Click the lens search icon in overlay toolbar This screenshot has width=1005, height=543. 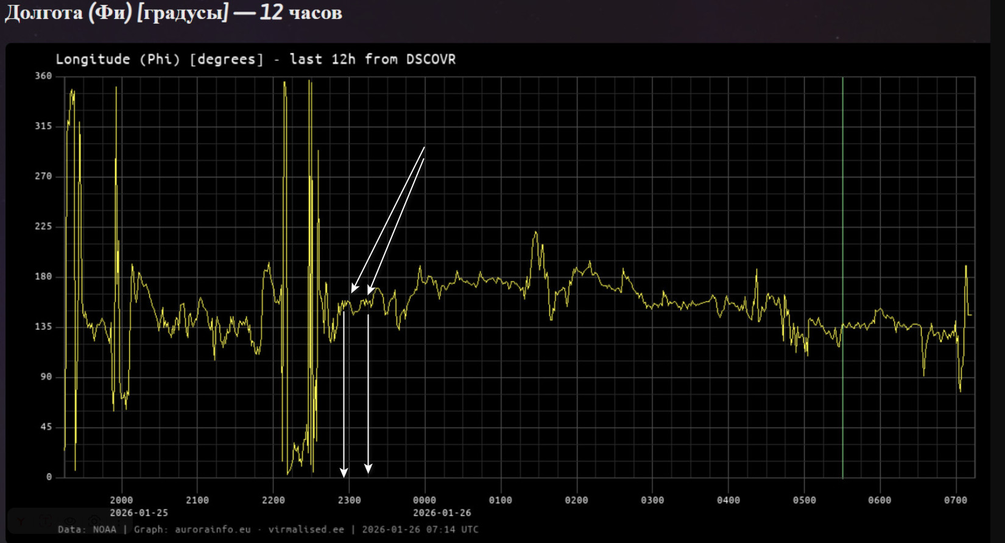[94, 520]
